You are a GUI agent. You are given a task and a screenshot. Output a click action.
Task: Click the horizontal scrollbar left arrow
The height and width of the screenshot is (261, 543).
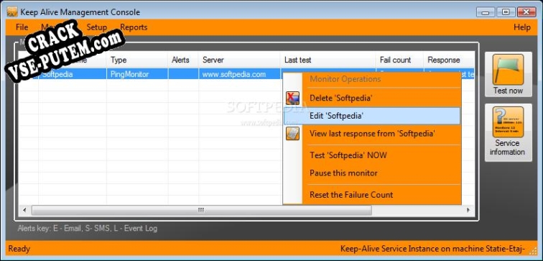(24, 210)
